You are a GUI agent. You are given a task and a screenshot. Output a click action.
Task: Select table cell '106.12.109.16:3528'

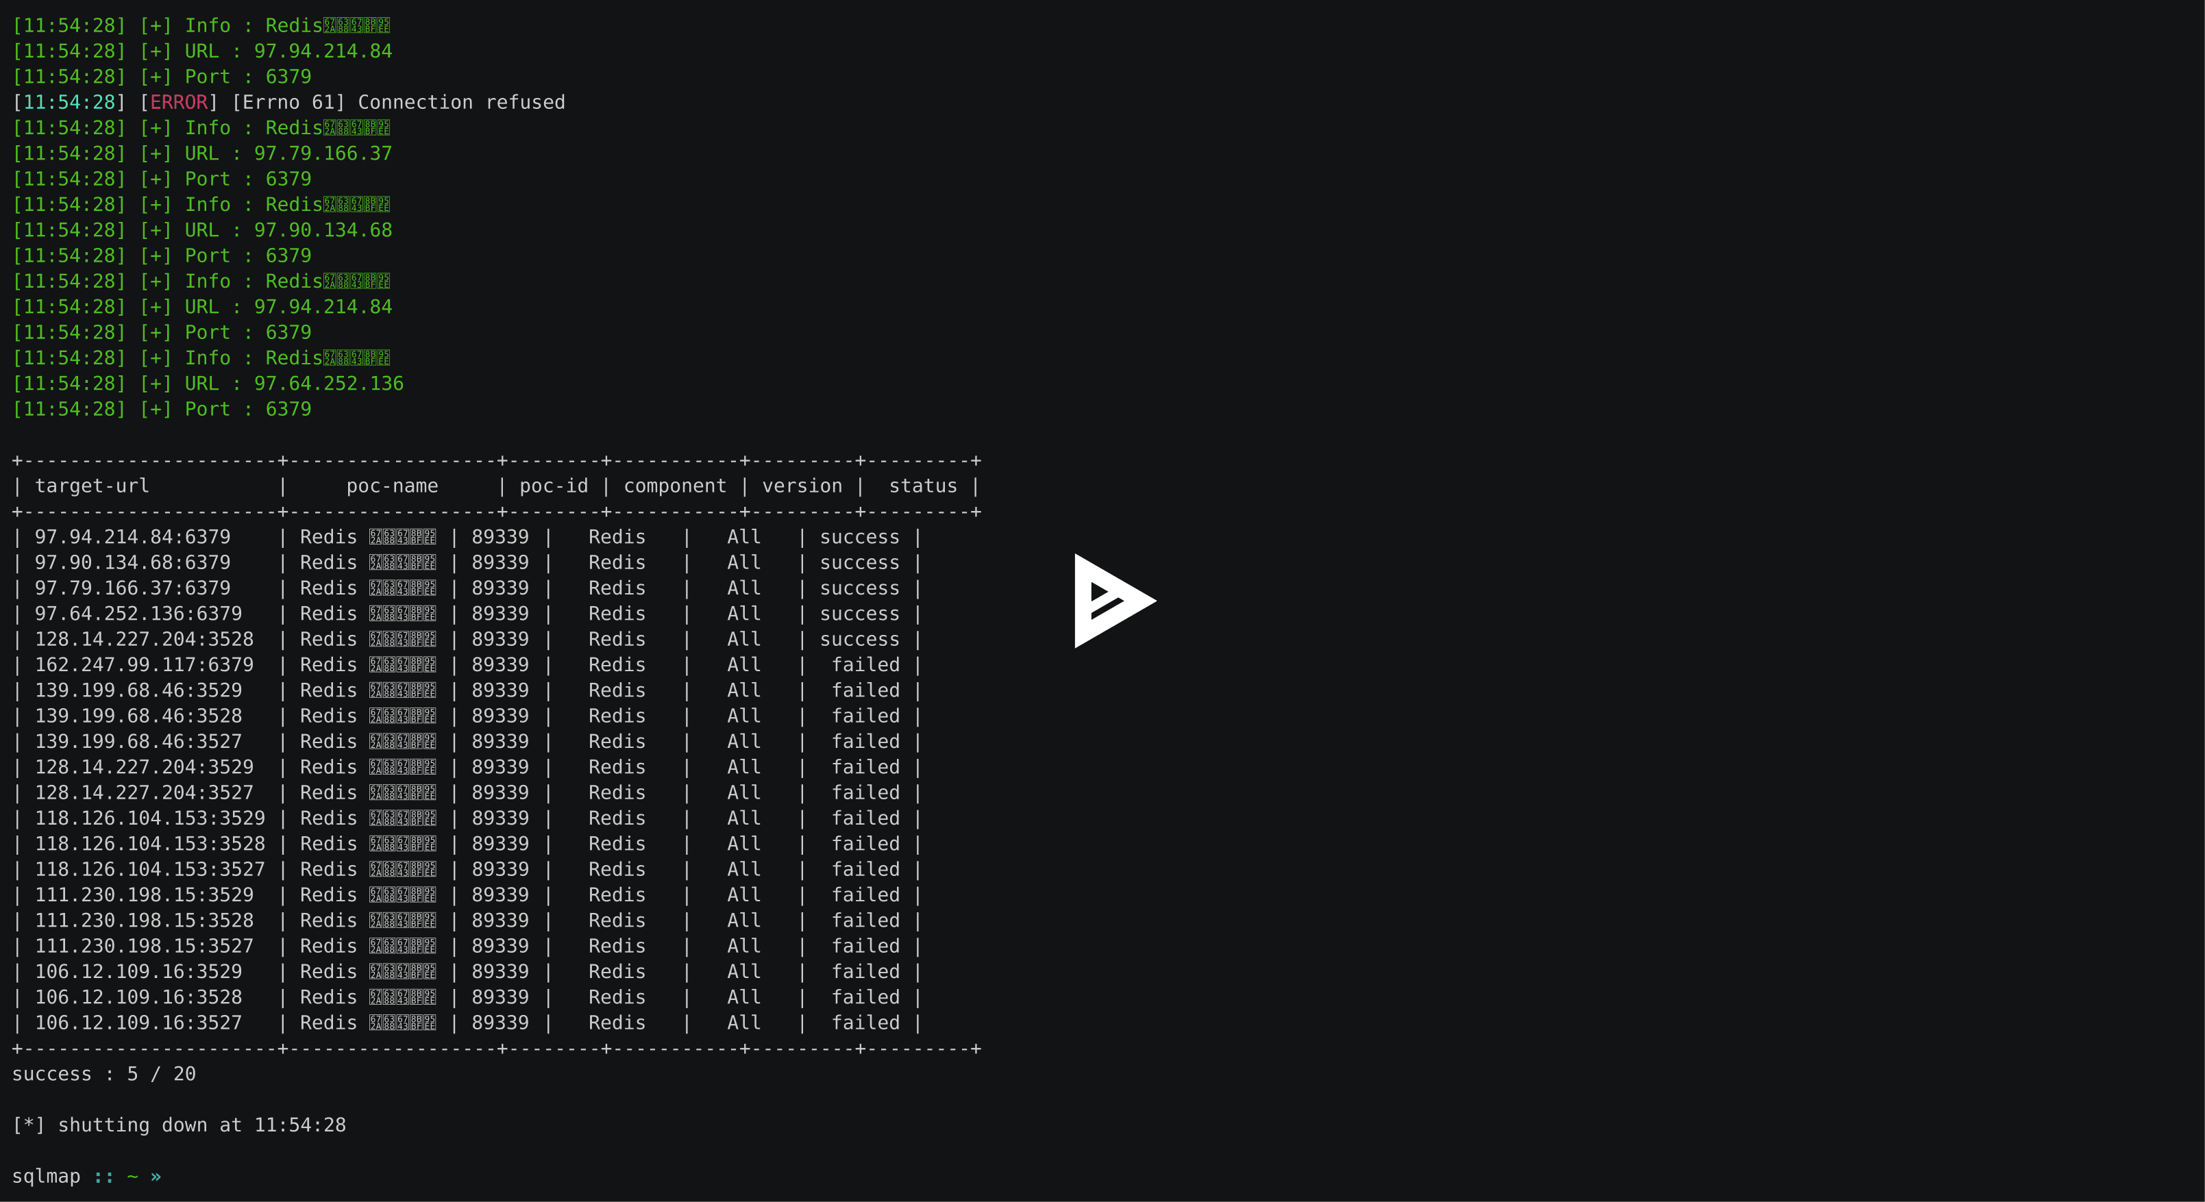pos(138,997)
